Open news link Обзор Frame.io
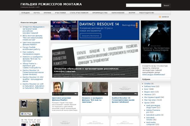This screenshot has height=126, width=190. tap(32, 66)
